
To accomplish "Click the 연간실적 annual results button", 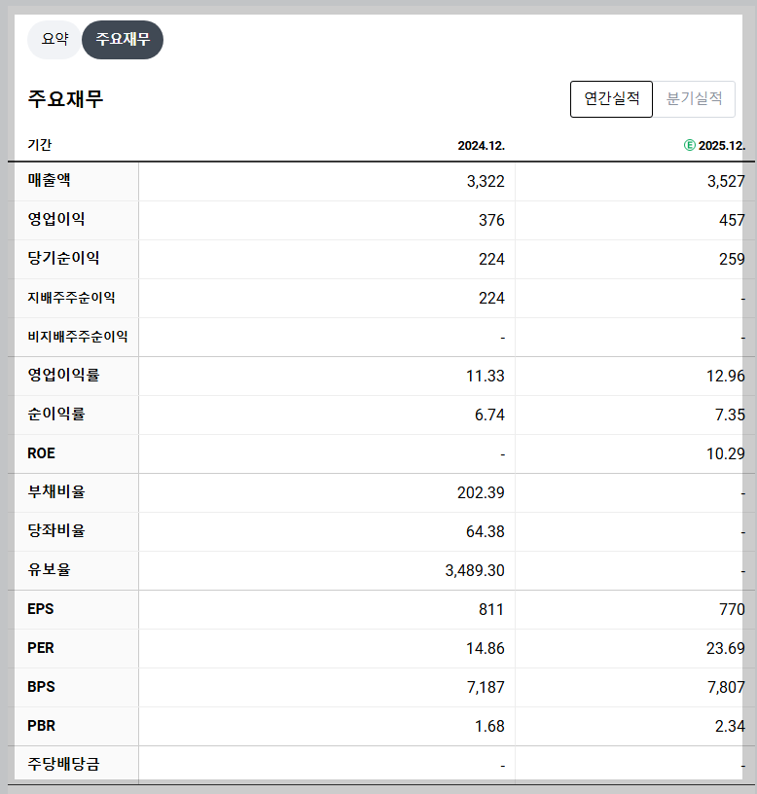I will coord(611,98).
